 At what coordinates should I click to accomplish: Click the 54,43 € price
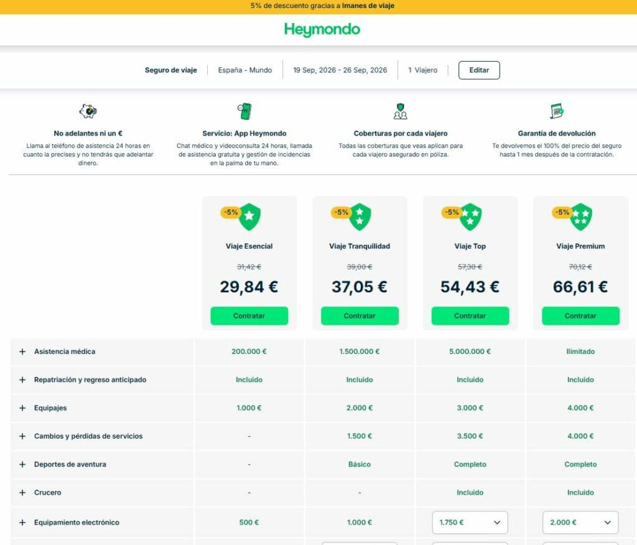[470, 287]
